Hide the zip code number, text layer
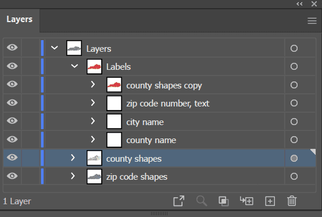Screen dimensions: 322x217 pos(12,102)
